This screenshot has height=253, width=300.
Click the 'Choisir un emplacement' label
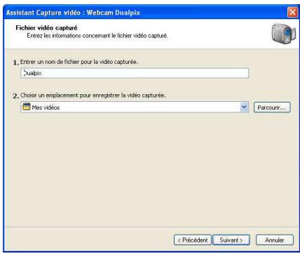[x=93, y=96]
